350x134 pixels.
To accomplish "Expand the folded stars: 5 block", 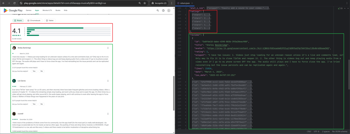I will [x=185, y=28].
